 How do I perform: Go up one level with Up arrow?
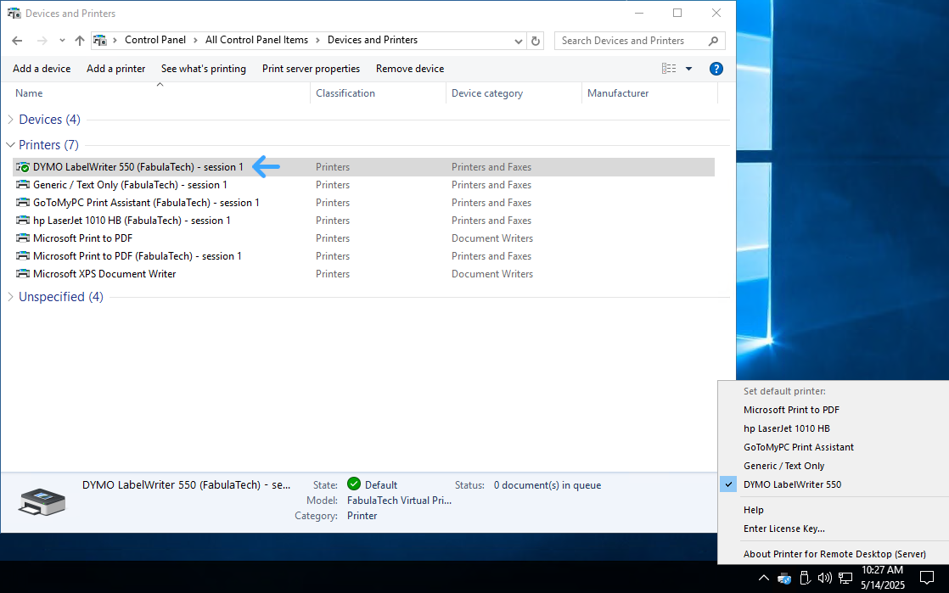pos(79,41)
